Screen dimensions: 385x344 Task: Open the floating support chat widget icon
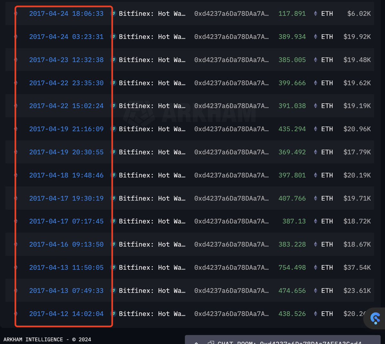(x=375, y=318)
